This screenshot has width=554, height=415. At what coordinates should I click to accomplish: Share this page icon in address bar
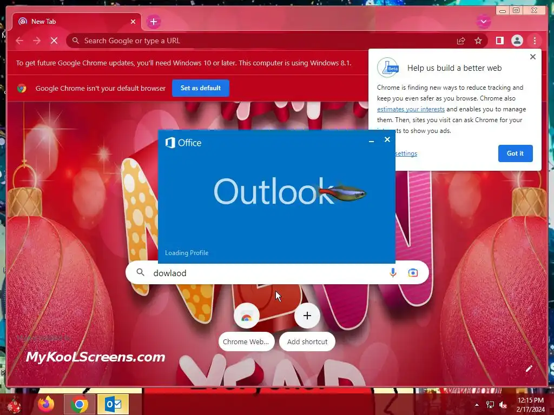[x=461, y=41]
